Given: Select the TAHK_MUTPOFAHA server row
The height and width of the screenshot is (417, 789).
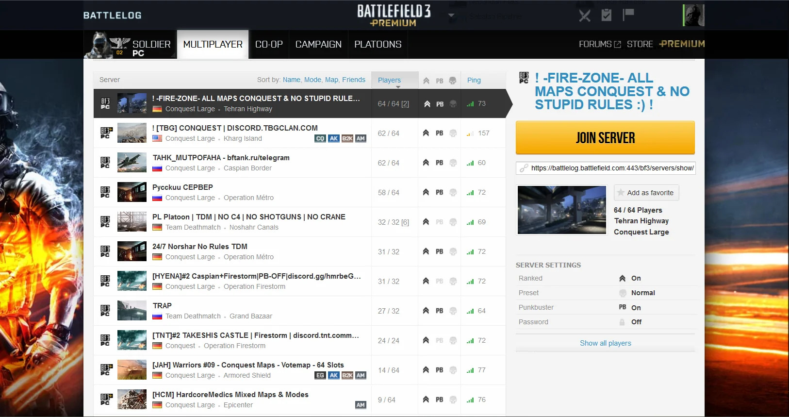Looking at the screenshot, I should [x=299, y=163].
